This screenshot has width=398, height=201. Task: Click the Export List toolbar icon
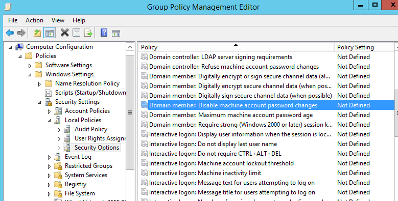[88, 33]
